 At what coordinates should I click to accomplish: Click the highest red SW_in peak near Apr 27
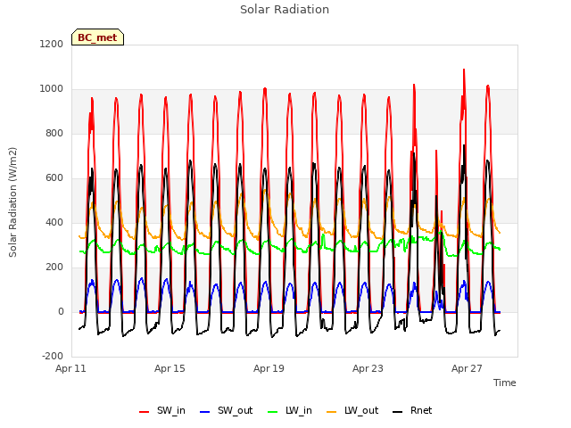464,70
